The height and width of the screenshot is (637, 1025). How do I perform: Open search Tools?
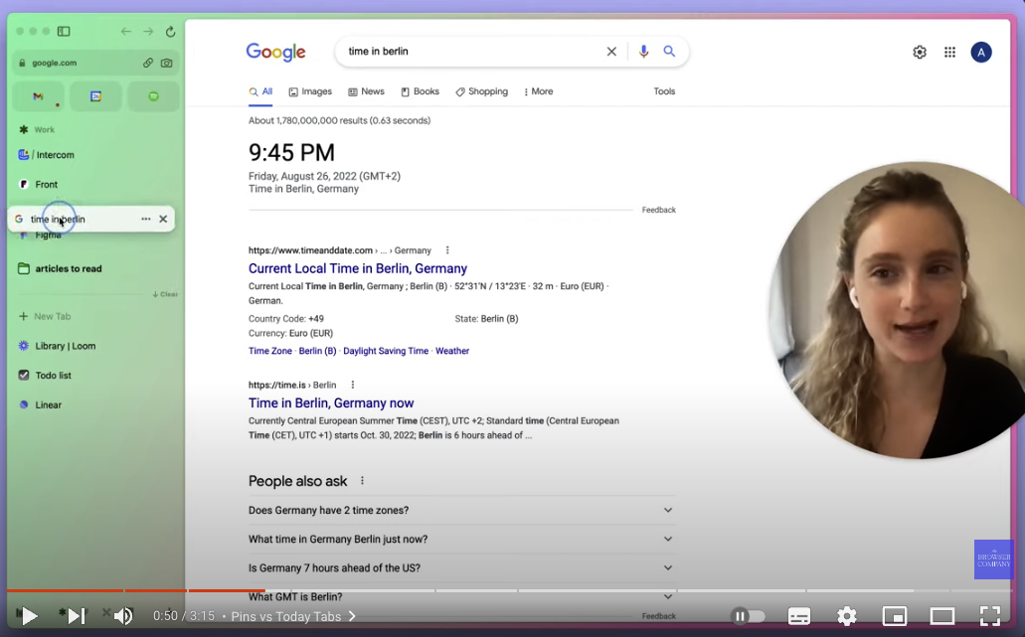pos(664,91)
